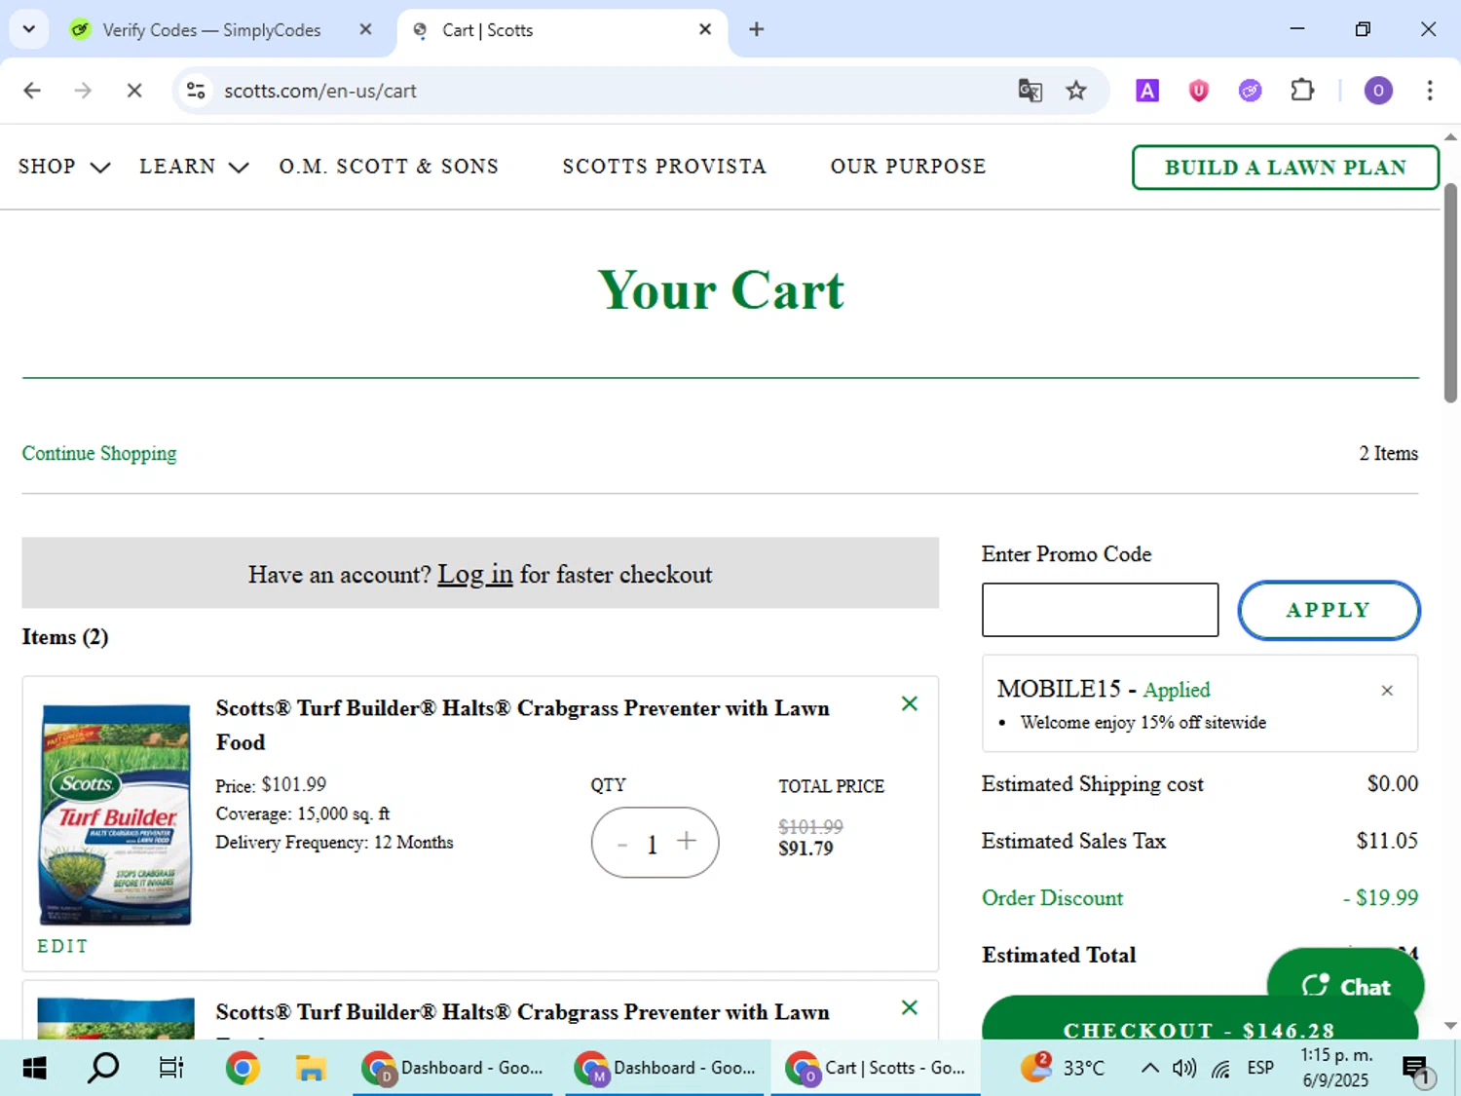Open SCOTTS PROVISTA page
This screenshot has width=1461, height=1096.
pyautogui.click(x=664, y=167)
